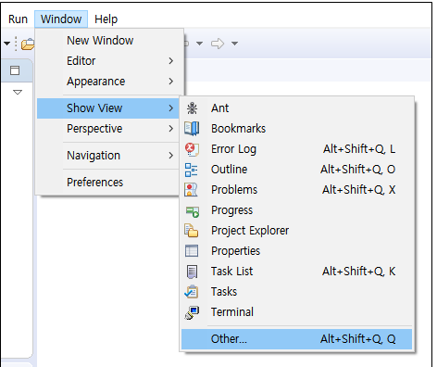This screenshot has height=367, width=437.
Task: Open the forward arrow history dropdown
Action: [235, 44]
